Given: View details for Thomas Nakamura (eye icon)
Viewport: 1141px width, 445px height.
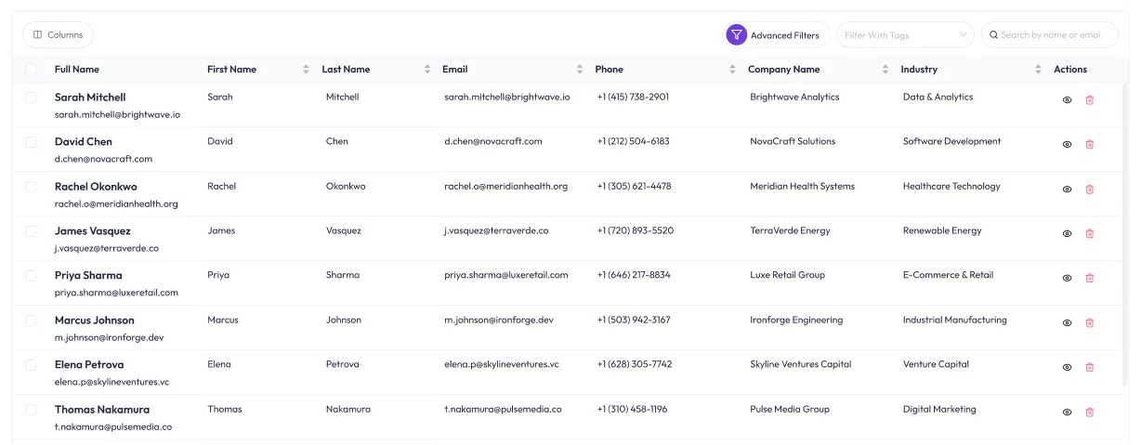Looking at the screenshot, I should pos(1067,412).
